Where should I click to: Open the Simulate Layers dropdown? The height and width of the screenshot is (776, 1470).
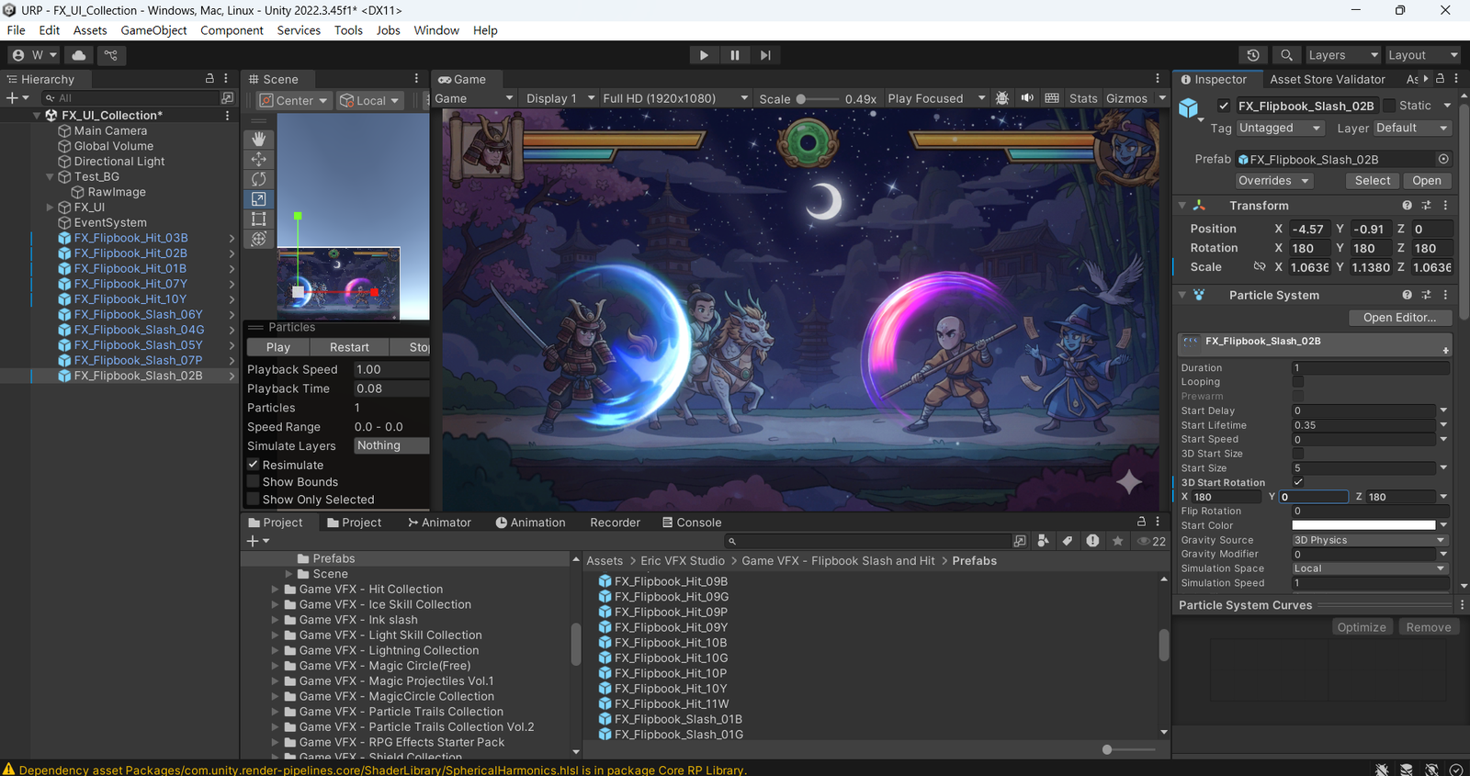pyautogui.click(x=391, y=445)
